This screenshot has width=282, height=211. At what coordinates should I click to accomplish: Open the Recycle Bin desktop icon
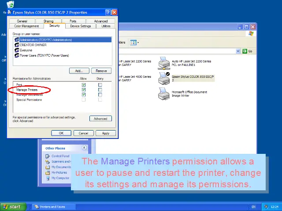[10, 4]
